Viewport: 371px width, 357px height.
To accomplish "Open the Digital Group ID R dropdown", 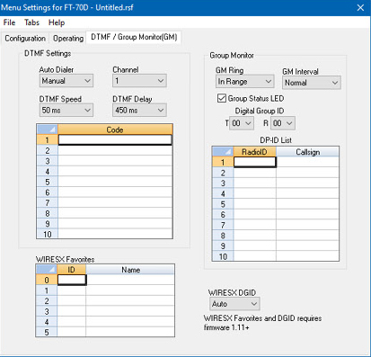I will tap(283, 123).
